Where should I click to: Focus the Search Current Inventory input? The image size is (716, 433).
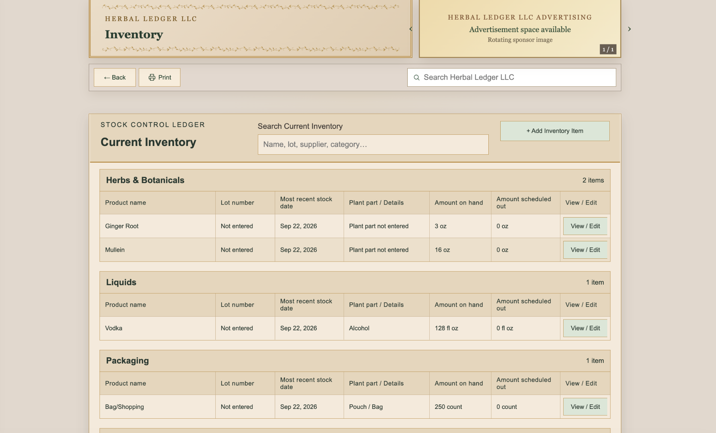pyautogui.click(x=373, y=145)
